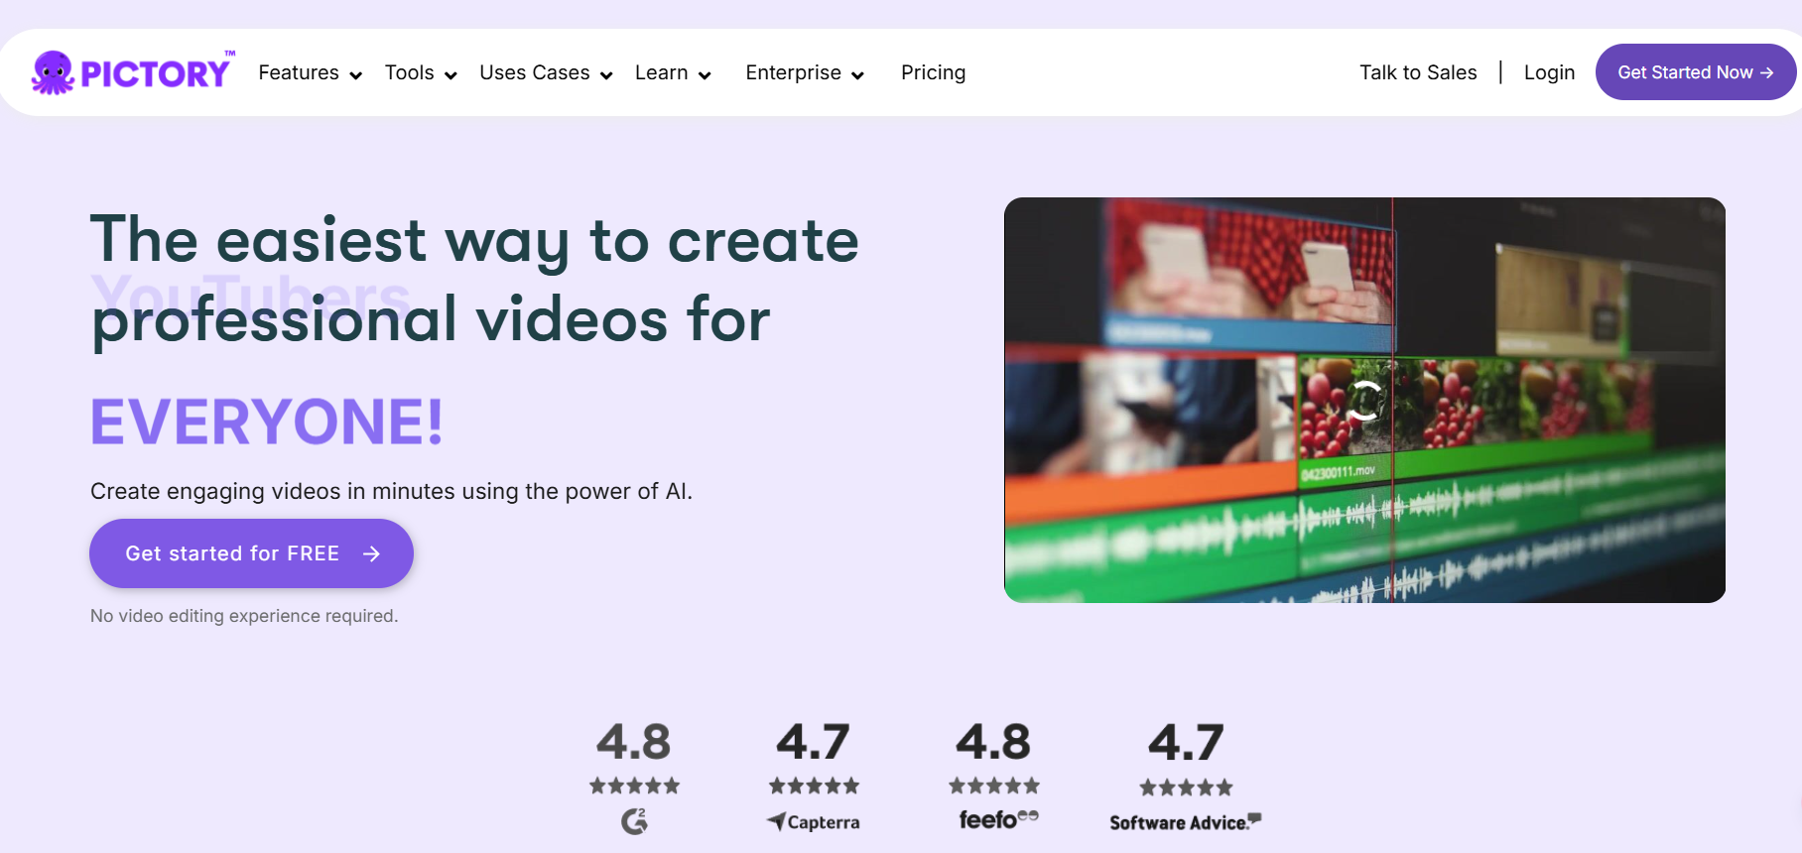Open the feefo rating logo
The height and width of the screenshot is (853, 1802).
[998, 819]
